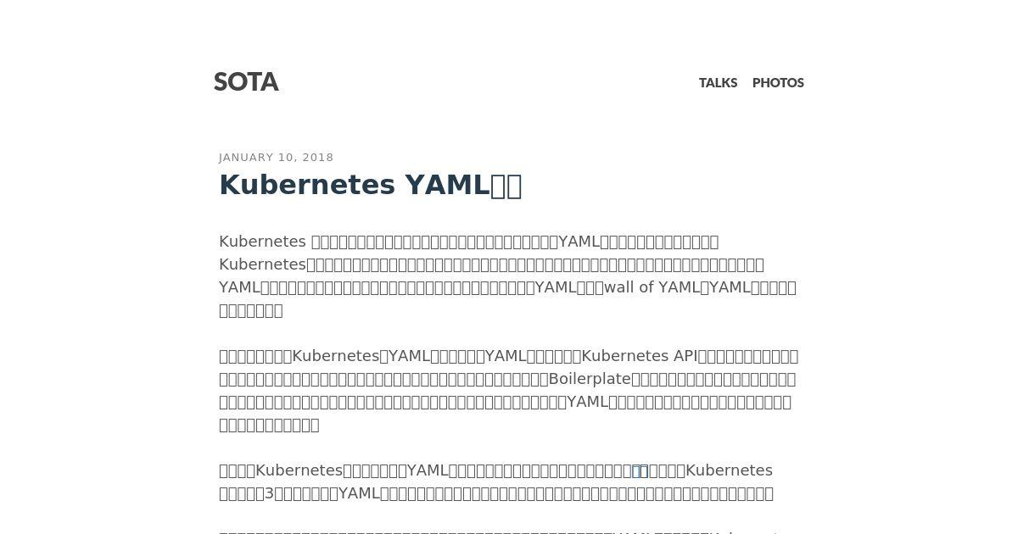
Task: Click the last line of the first paragraph
Action: pos(251,310)
